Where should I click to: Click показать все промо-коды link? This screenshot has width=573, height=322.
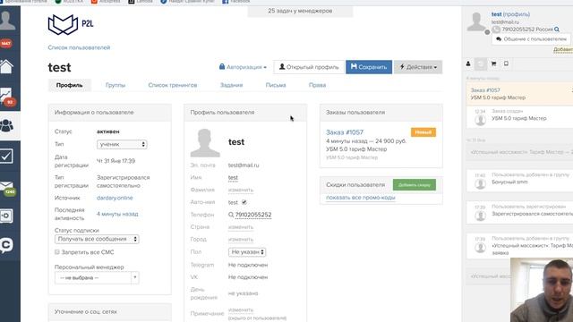(361, 198)
